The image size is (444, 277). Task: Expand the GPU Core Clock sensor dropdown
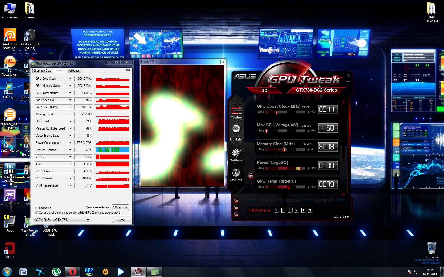[x=70, y=79]
